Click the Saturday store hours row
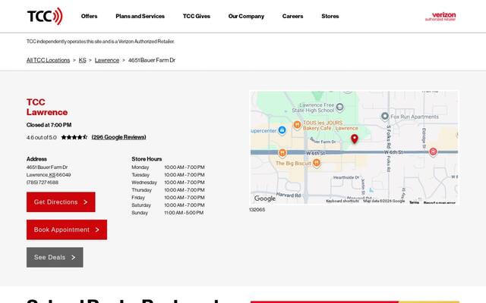Screen dimensions: 486x303 click(168, 205)
